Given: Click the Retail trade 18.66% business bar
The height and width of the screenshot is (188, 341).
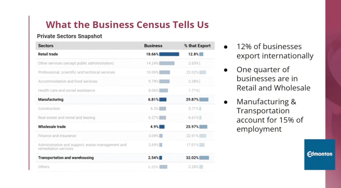Looking at the screenshot, I should click(169, 54).
